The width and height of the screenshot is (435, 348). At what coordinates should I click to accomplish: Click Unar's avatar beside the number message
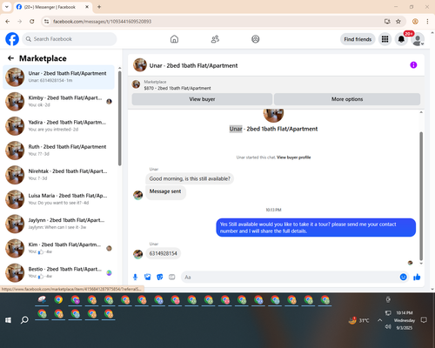pos(137,254)
